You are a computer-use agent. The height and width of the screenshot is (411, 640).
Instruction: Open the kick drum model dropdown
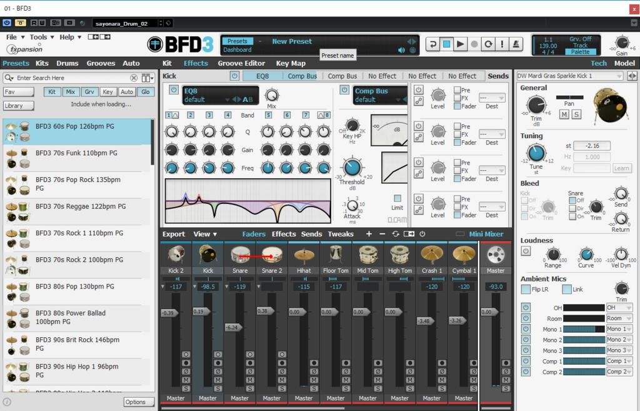(x=570, y=76)
